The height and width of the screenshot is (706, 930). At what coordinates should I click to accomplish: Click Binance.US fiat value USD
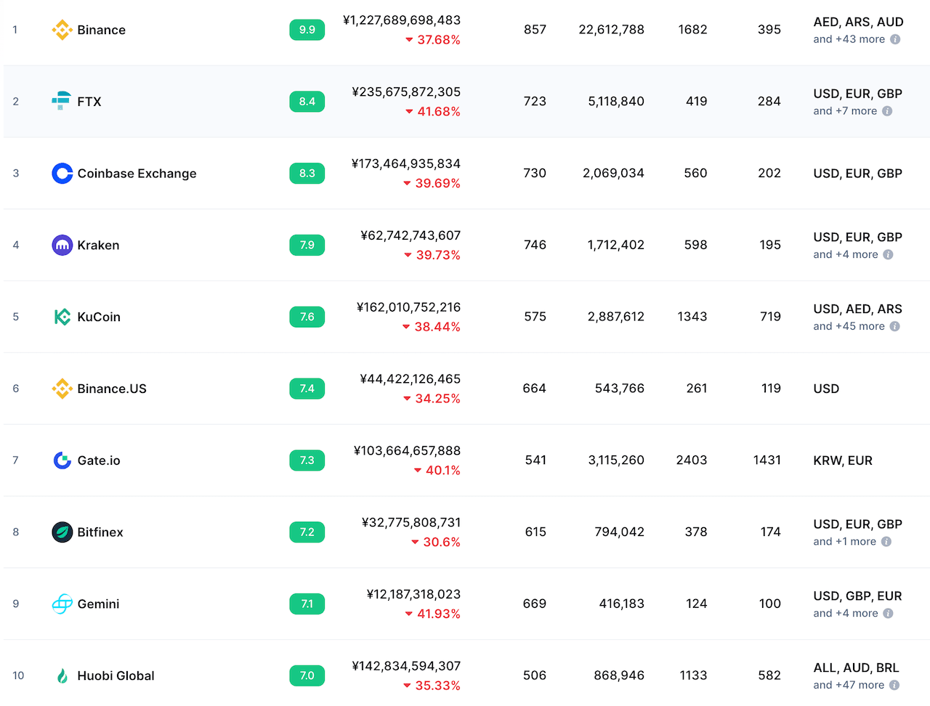[x=826, y=389]
